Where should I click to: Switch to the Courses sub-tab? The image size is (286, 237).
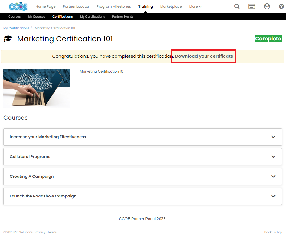(14, 16)
